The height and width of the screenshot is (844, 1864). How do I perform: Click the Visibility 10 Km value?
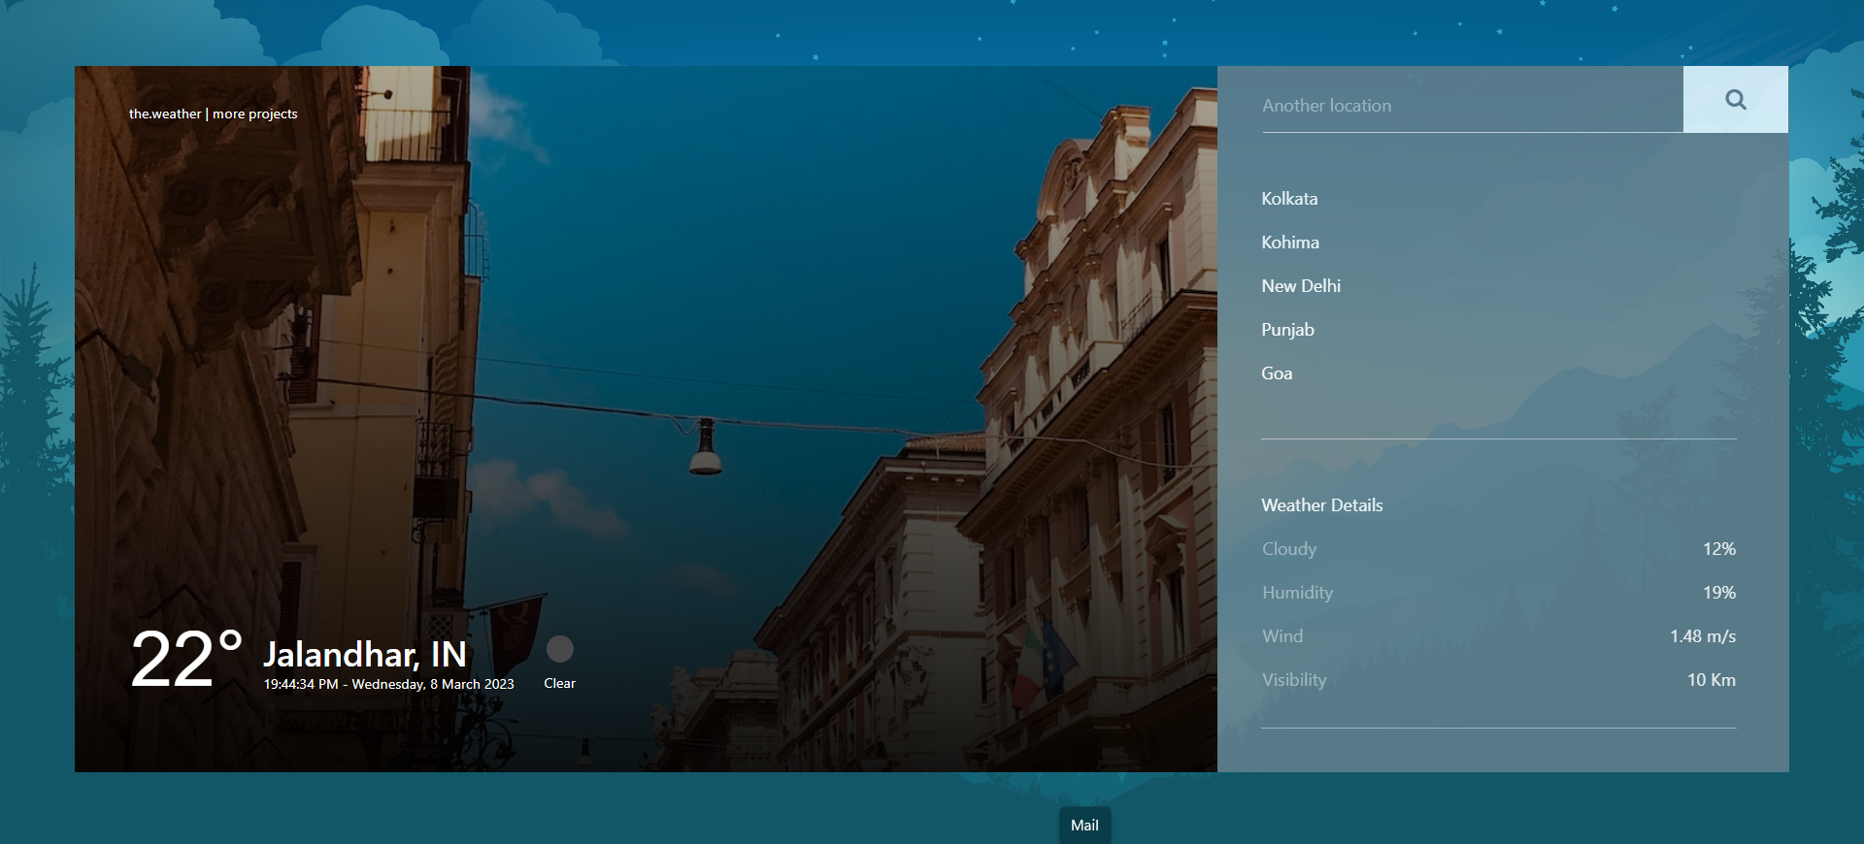1711,680
